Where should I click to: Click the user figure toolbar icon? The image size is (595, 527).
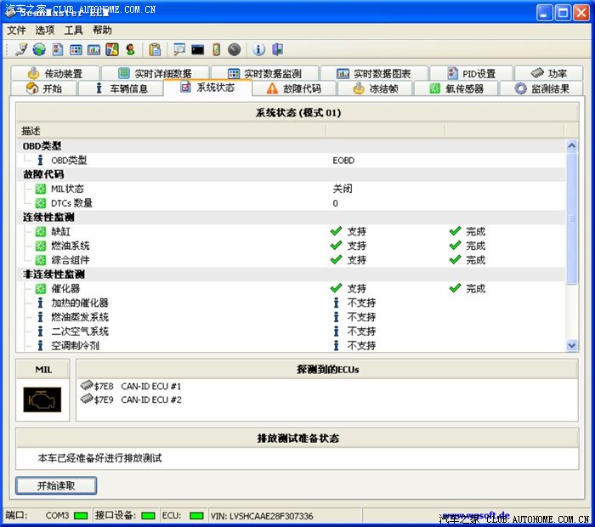click(x=130, y=49)
